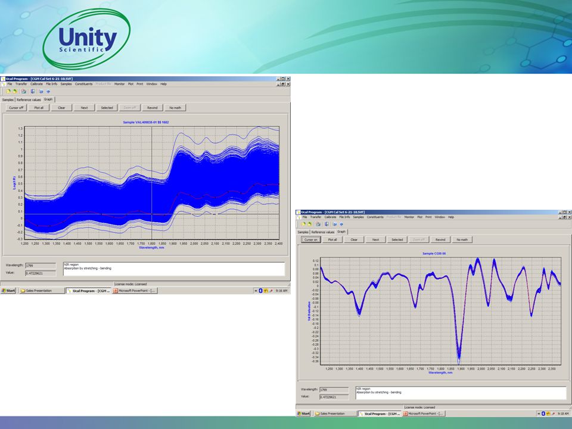Open the File Info menu in Log(1/R) window
The height and width of the screenshot is (429, 572).
pyautogui.click(x=51, y=84)
